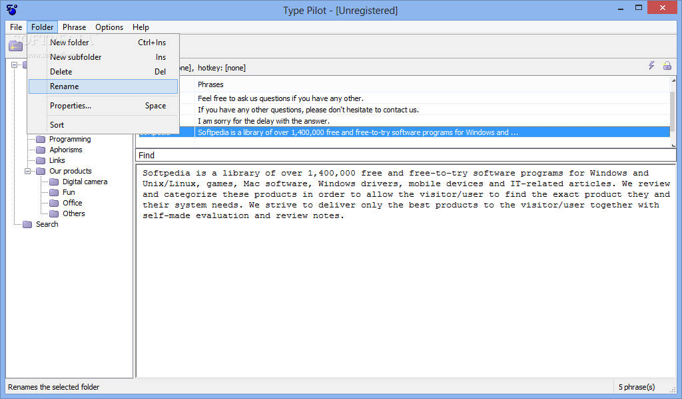682x399 pixels.
Task: Click inside the phrase text editor
Action: coord(406,271)
